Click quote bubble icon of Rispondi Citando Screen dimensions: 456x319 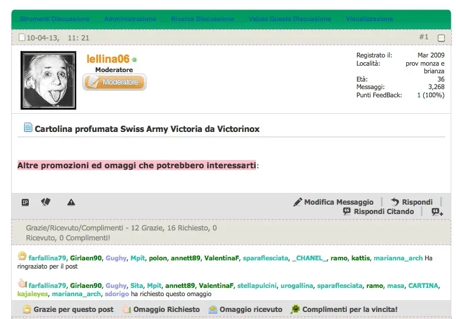coord(347,211)
